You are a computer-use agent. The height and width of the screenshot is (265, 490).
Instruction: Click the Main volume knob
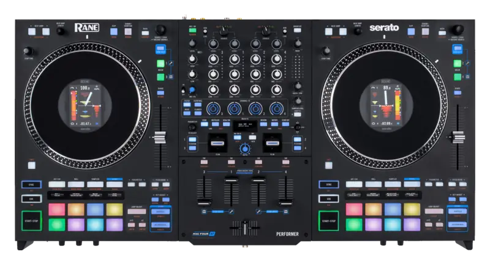pyautogui.click(x=298, y=43)
